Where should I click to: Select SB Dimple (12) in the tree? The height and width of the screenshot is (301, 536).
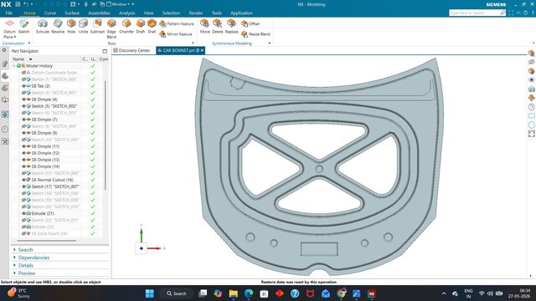[x=45, y=153]
